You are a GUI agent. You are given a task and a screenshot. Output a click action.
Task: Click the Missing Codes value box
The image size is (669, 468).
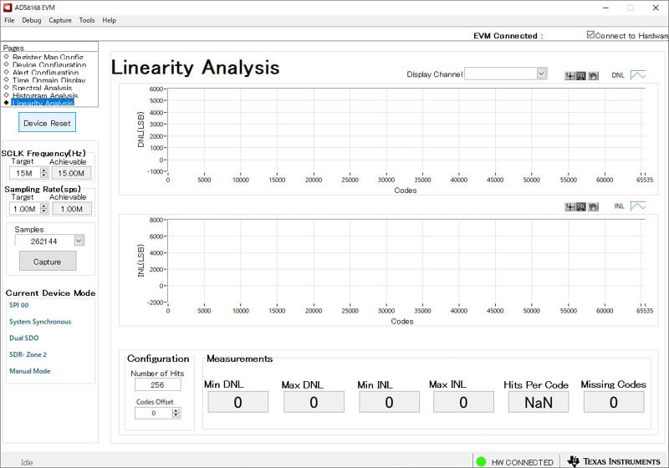coord(614,402)
